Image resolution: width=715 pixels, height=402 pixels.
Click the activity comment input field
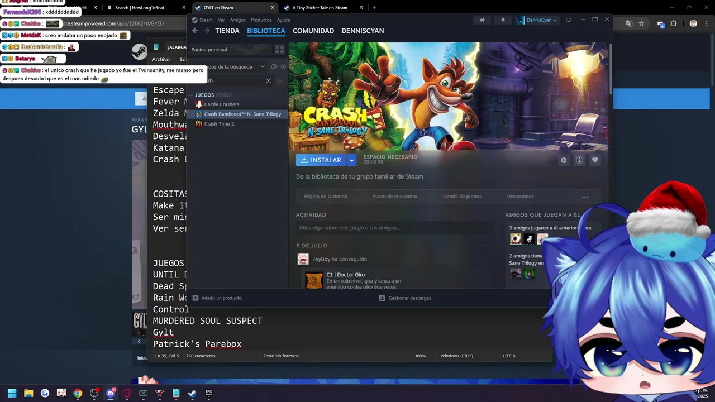tap(395, 228)
